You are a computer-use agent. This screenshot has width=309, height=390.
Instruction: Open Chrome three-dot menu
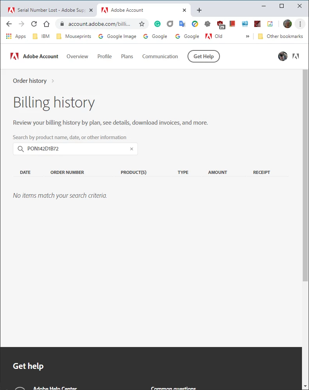pos(300,24)
